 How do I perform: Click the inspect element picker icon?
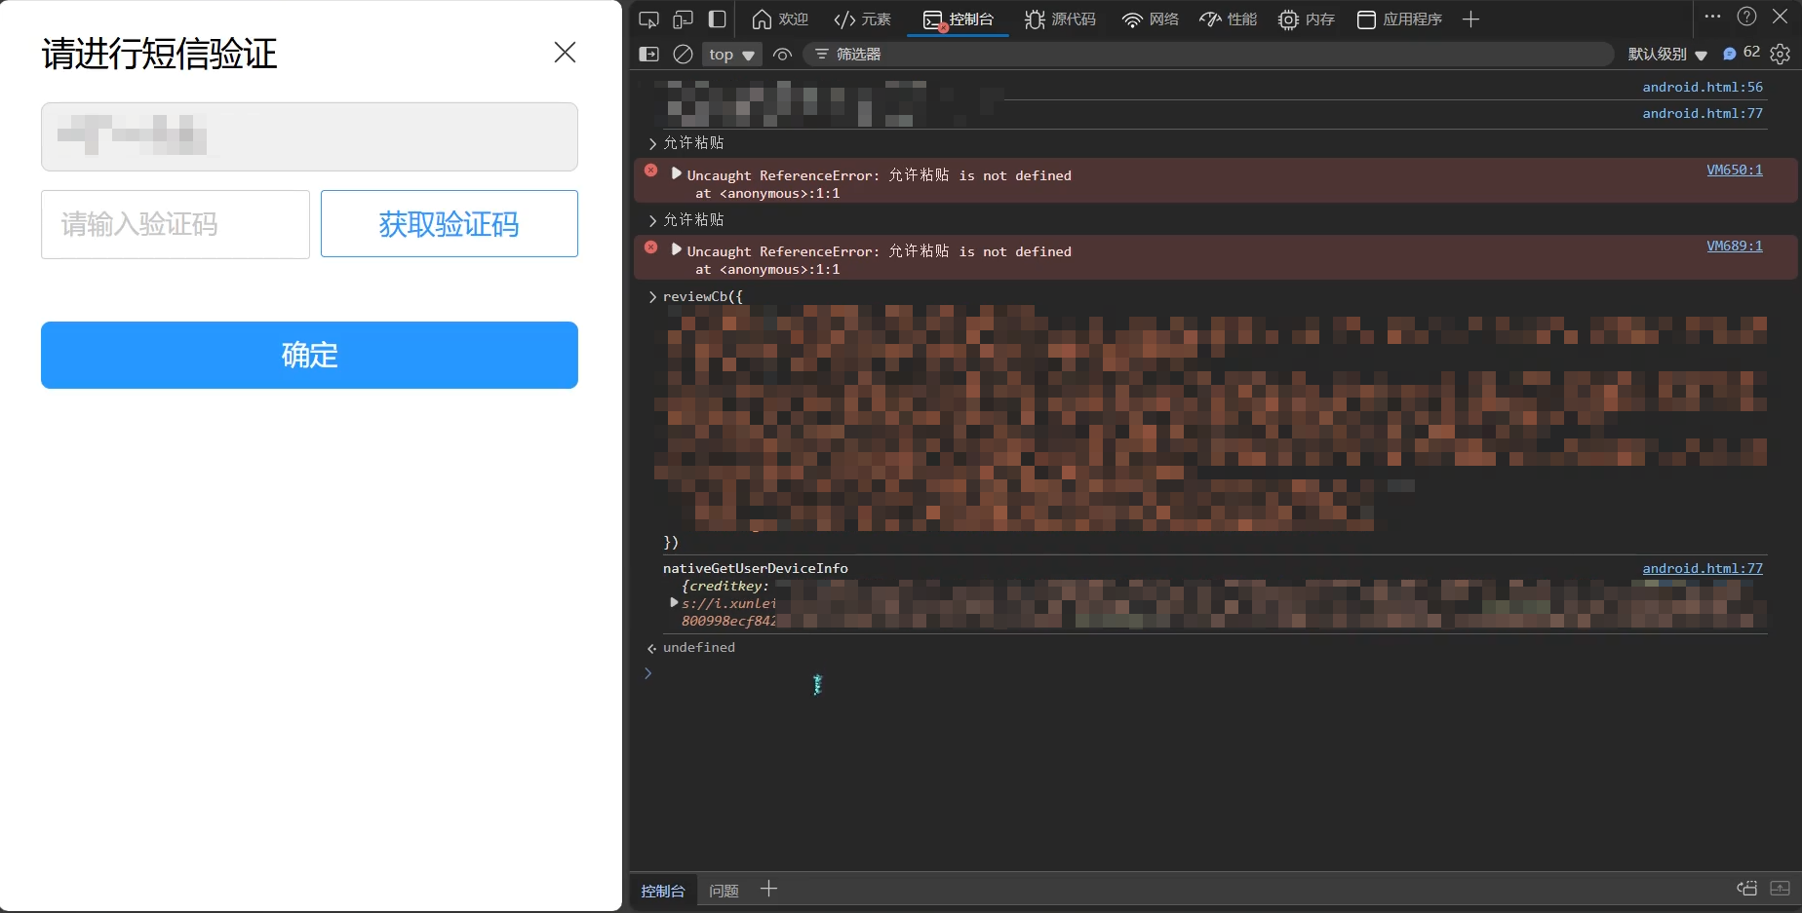pyautogui.click(x=648, y=19)
